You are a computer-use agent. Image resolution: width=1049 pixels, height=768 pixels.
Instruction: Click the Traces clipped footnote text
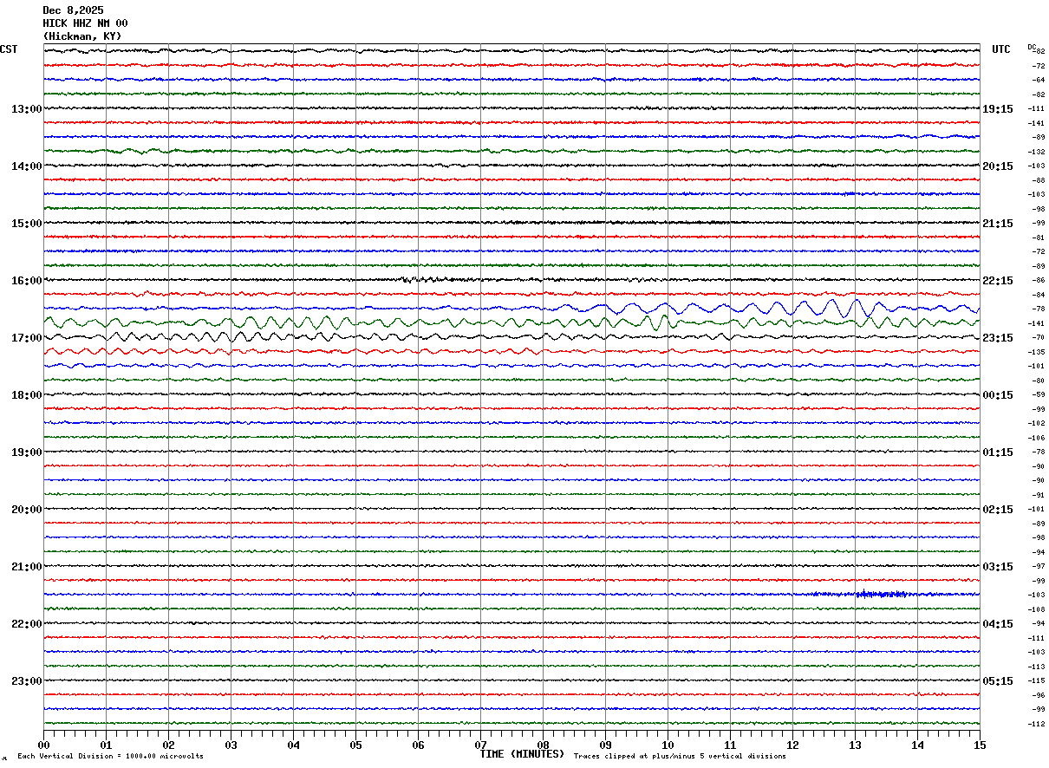coord(680,756)
